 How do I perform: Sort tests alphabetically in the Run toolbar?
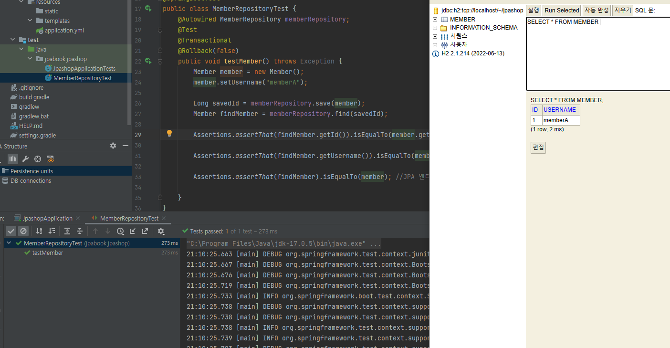click(x=39, y=231)
